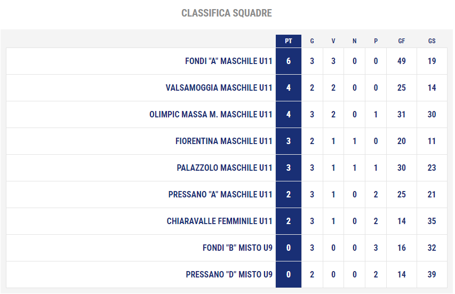Viewport: 455px width, 294px height.
Task: Select PRESSANO "A" MASCHILE U11
Action: point(220,194)
